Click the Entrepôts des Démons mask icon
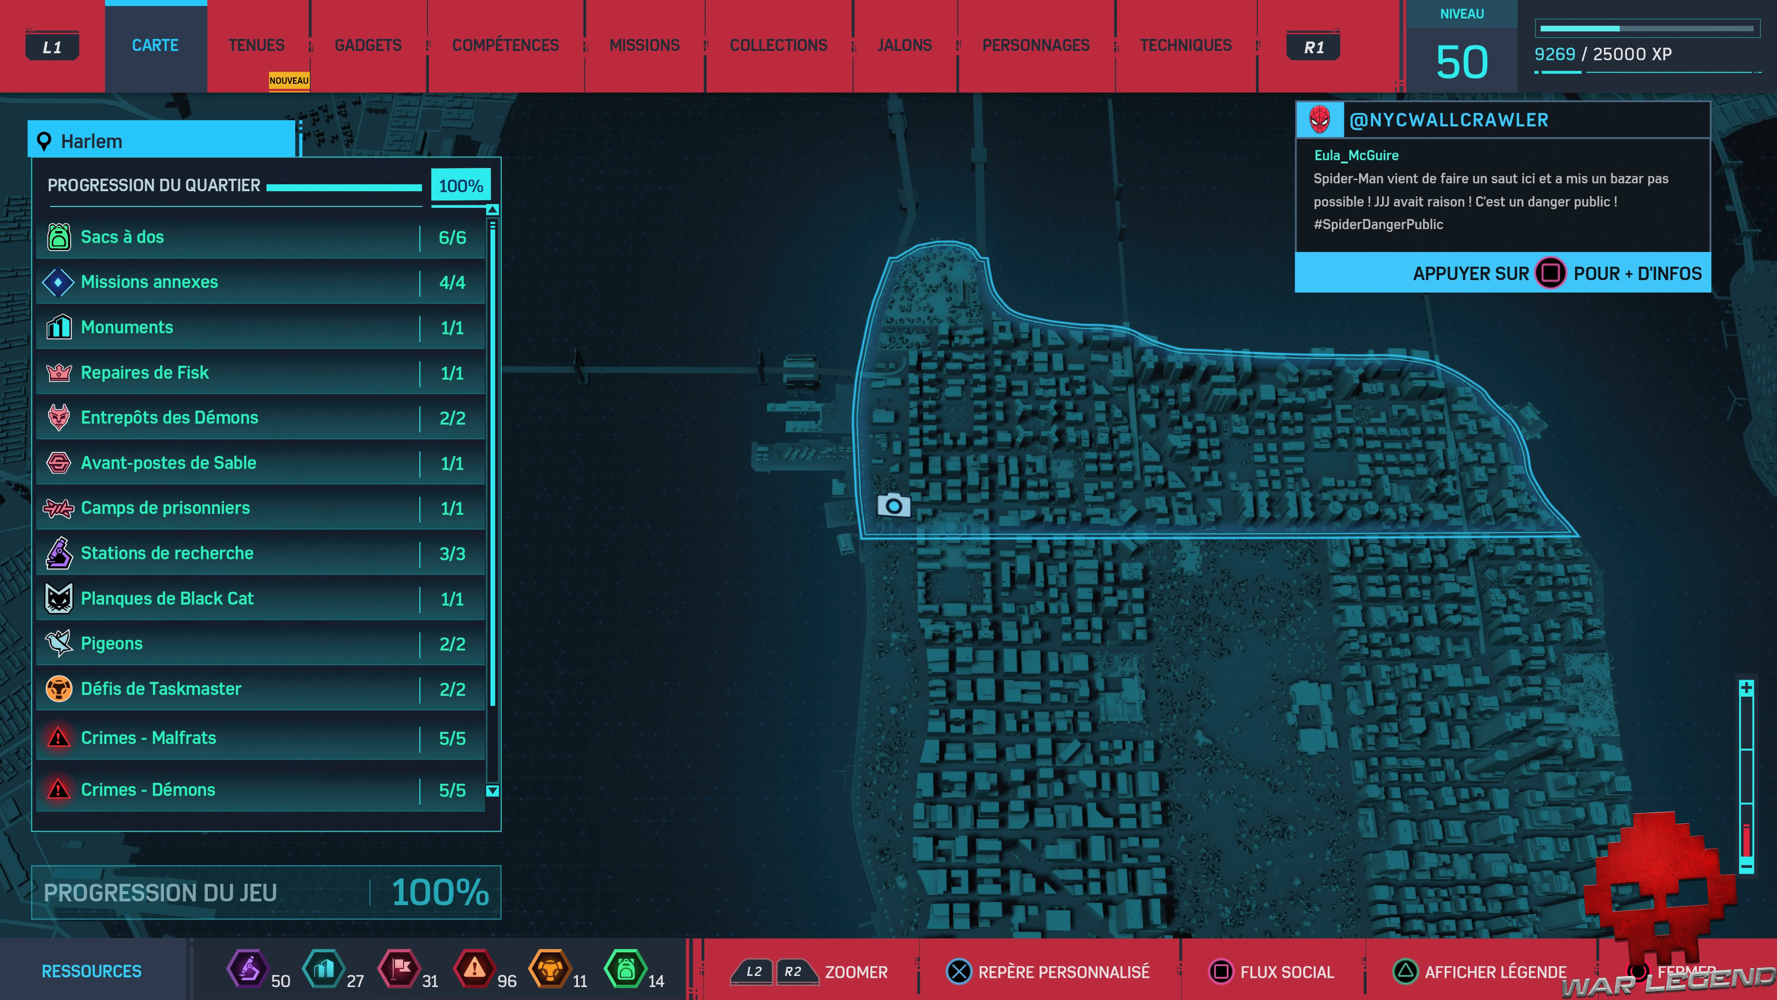 [x=59, y=418]
